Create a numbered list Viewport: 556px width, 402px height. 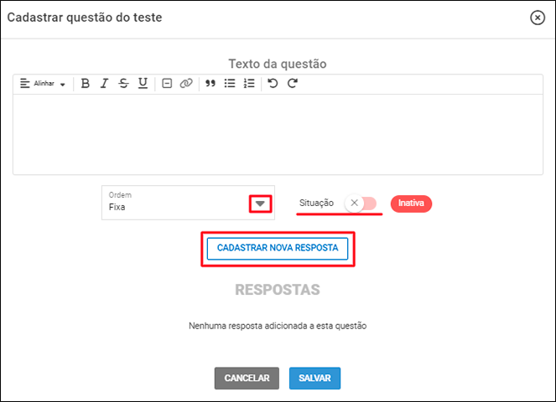[x=249, y=84]
